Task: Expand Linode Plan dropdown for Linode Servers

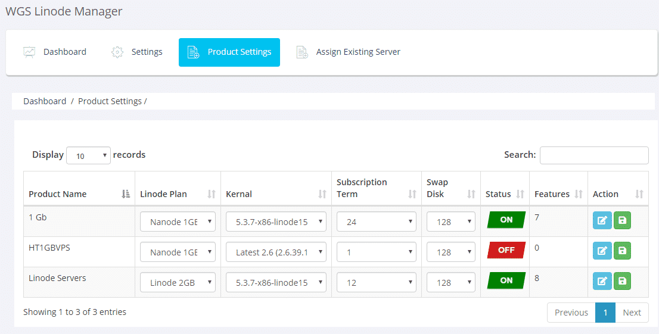Action: coord(178,283)
